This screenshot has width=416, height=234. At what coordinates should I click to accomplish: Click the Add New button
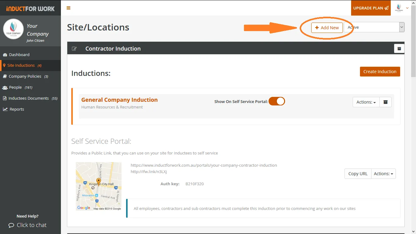point(327,27)
